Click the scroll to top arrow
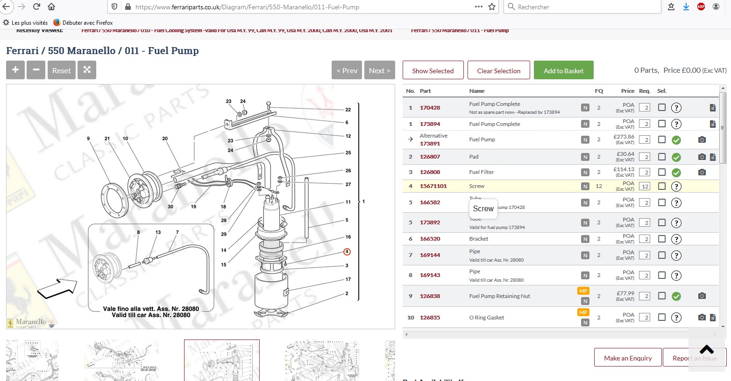731x381 pixels. [706, 350]
